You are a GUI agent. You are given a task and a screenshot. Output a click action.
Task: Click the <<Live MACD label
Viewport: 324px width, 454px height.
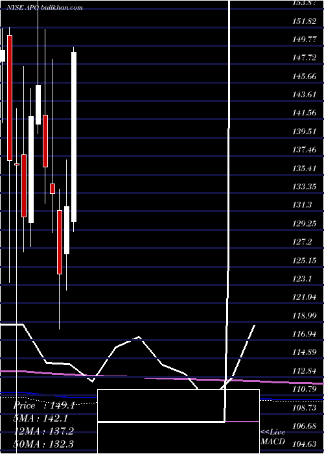click(273, 437)
